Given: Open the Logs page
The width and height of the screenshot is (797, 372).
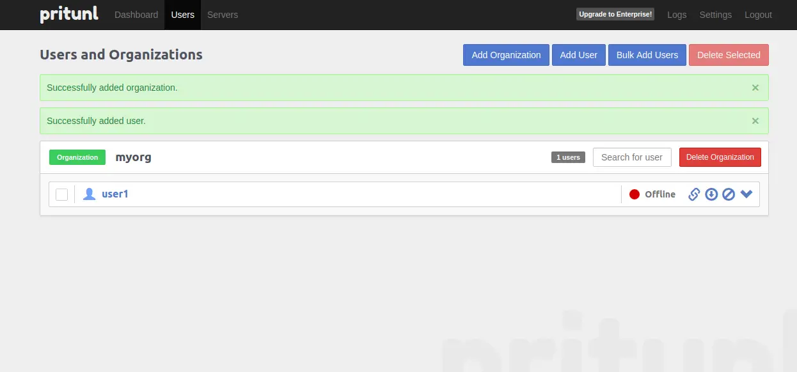Looking at the screenshot, I should [677, 15].
